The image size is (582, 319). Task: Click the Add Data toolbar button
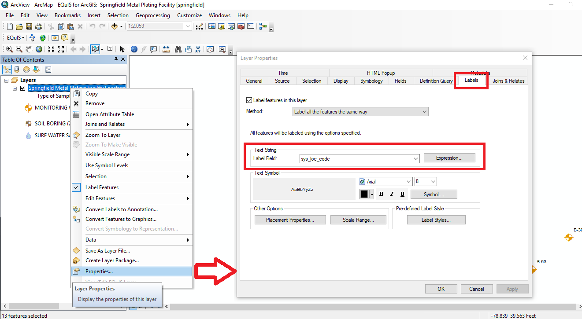[115, 26]
